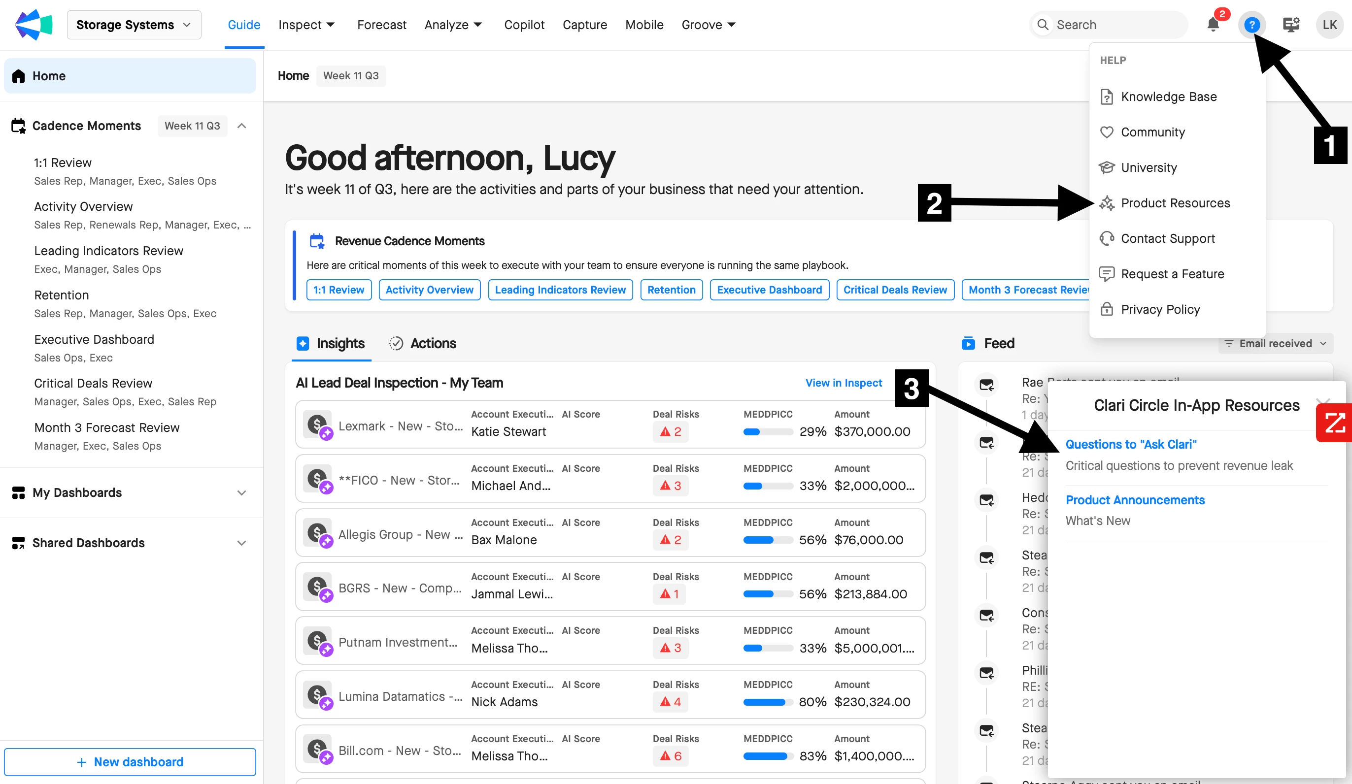Click the red Zendesk widget icon
1352x784 pixels.
point(1334,423)
